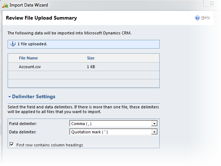221x166 pixels.
Task: Click the Data delimiter dropdown arrow button
Action: pos(155,132)
